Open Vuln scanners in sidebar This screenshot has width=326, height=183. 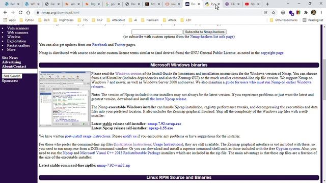click(18, 28)
